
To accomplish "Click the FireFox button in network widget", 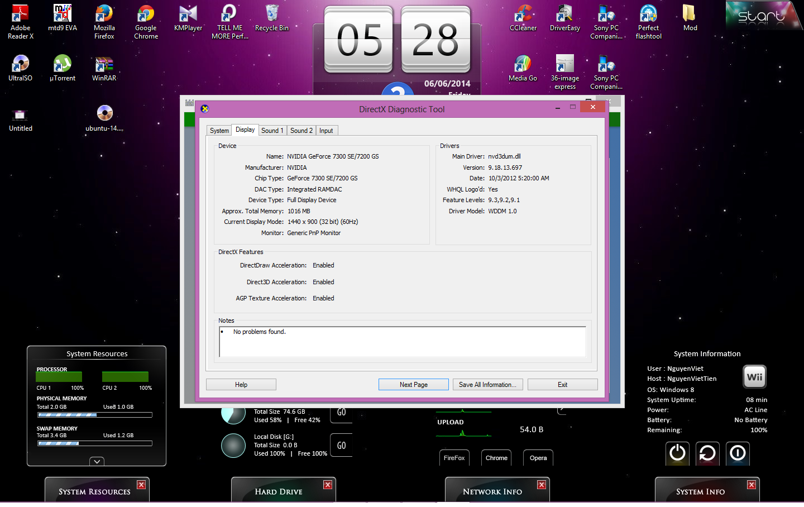I will (x=454, y=458).
